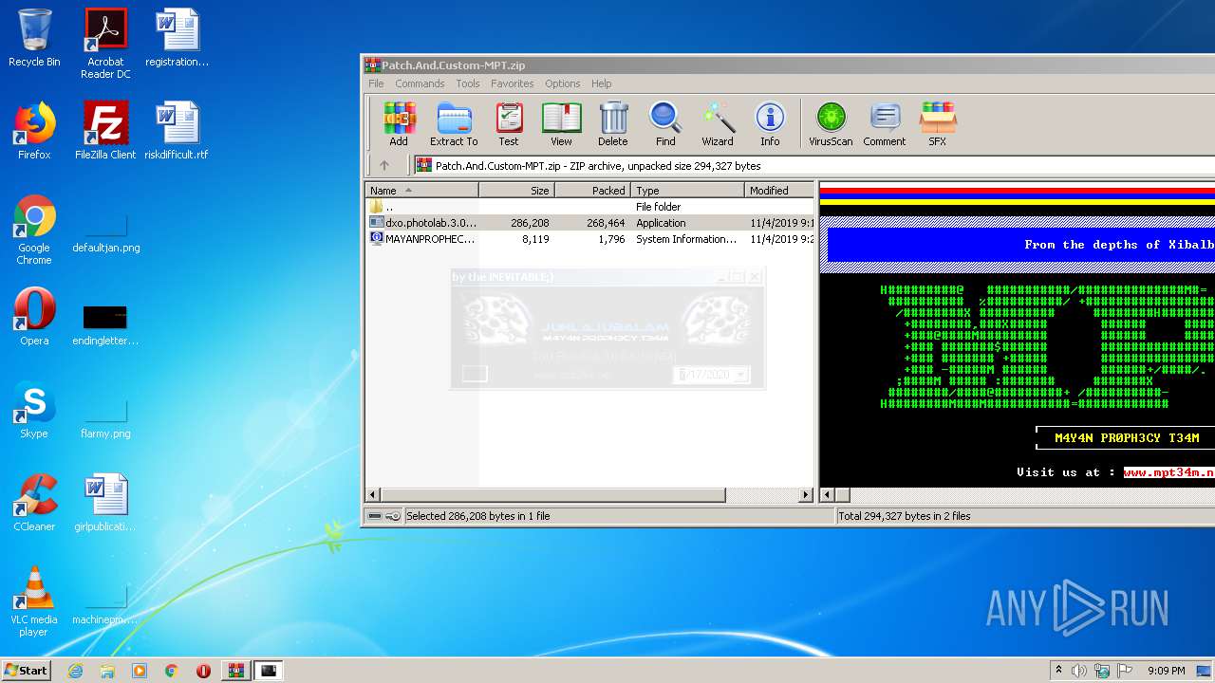The image size is (1215, 683).
Task: Sort file list by Packed column
Action: tap(593, 191)
